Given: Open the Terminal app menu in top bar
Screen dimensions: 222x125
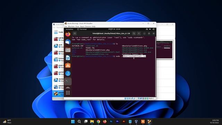Looking at the screenshot, I should [82, 29].
